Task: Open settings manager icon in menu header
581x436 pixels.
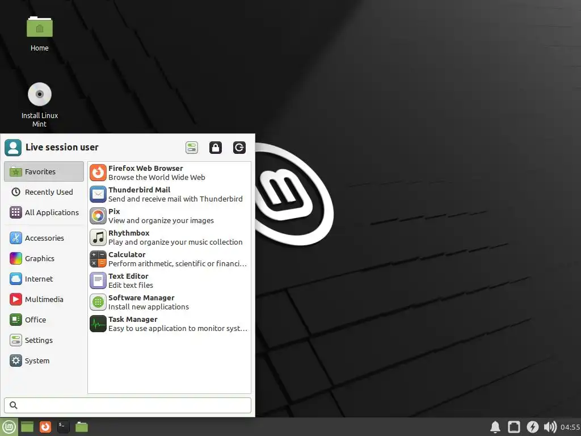Action: pyautogui.click(x=192, y=148)
